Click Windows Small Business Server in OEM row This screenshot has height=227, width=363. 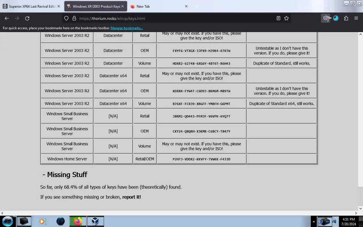(x=67, y=131)
